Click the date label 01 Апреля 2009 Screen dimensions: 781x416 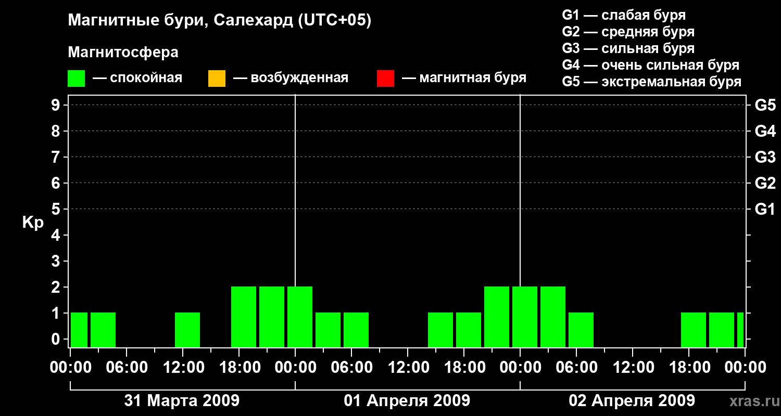click(407, 400)
